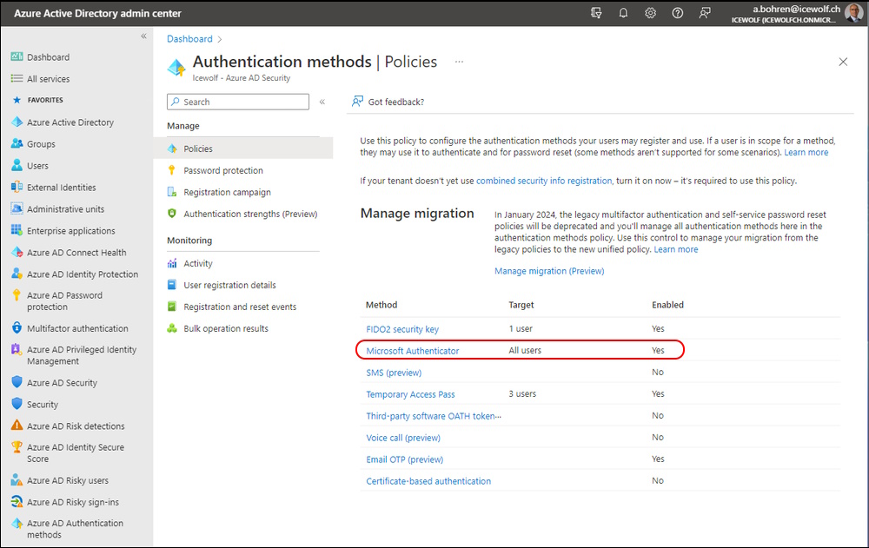Click the Multifactor authentication lock icon
Image resolution: width=869 pixels, height=548 pixels.
pos(17,327)
